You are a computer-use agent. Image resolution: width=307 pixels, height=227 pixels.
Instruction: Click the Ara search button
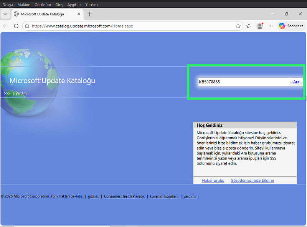(x=296, y=82)
